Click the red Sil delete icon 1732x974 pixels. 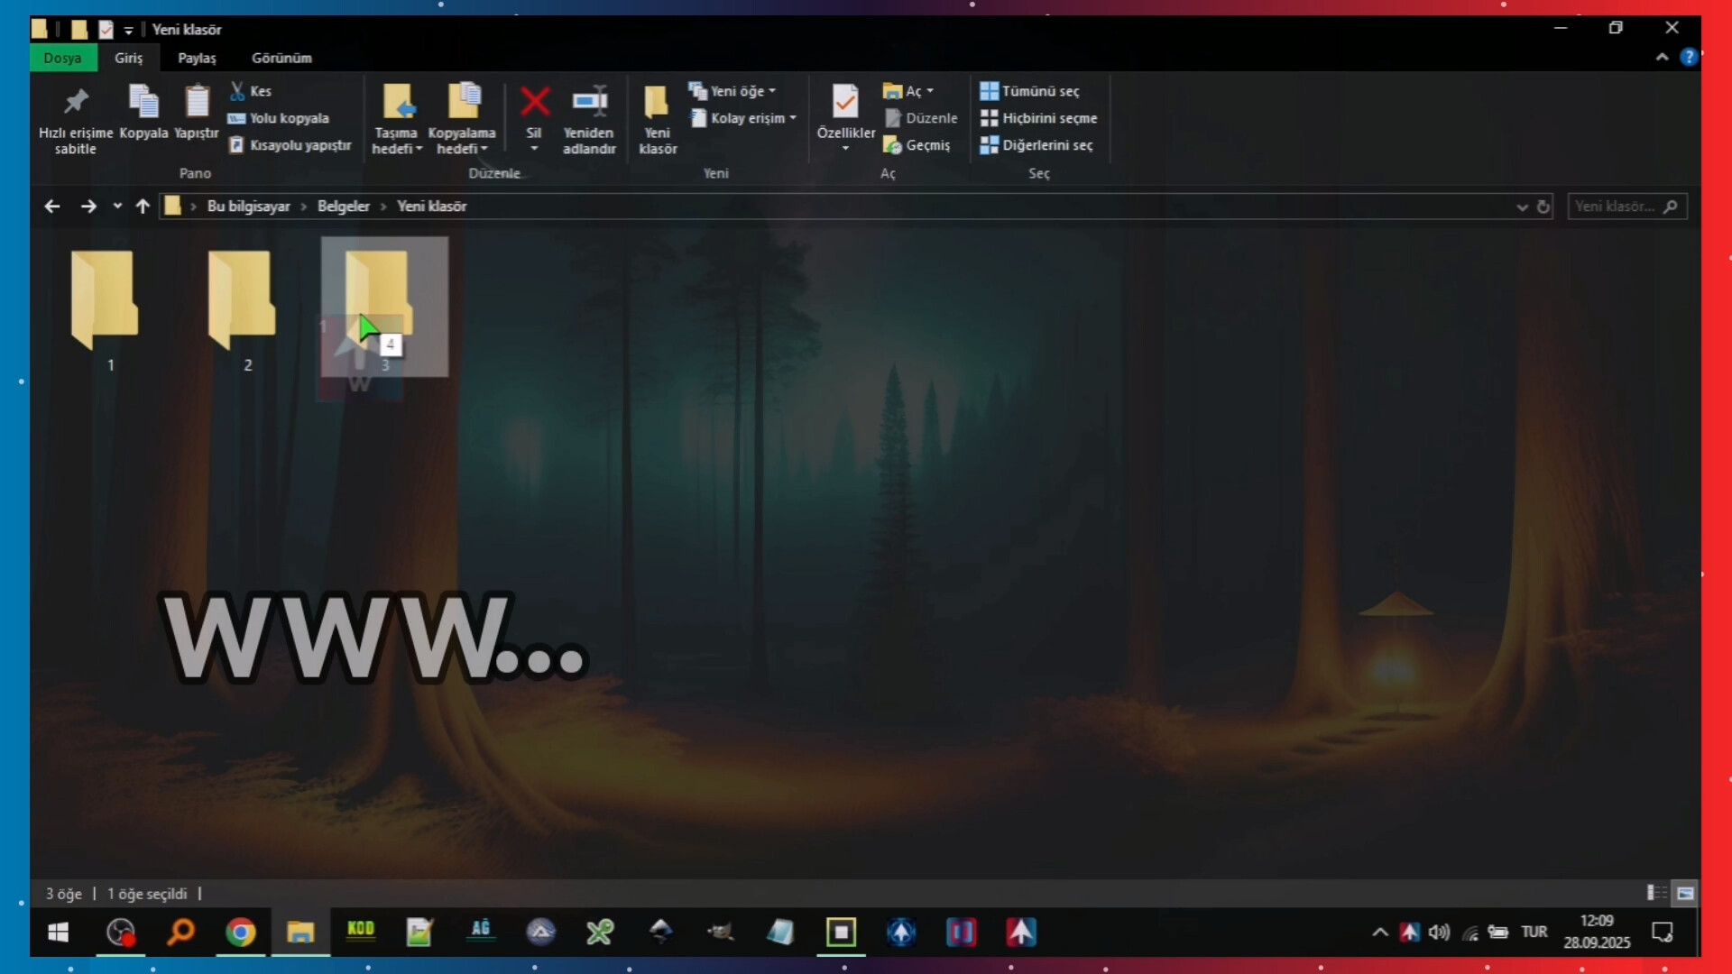(534, 102)
